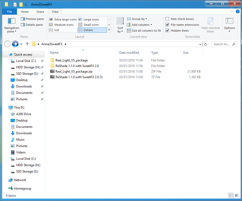The image size is (242, 201).
Task: Click the Search box
Action: click(x=224, y=44)
